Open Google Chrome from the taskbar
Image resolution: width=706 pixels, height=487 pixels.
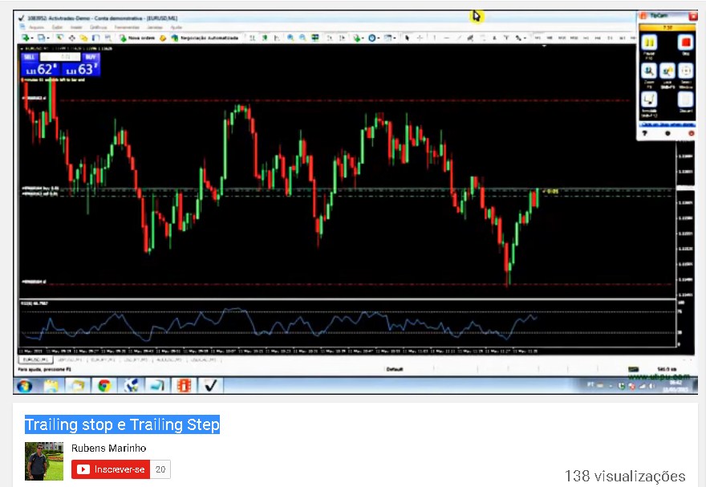[103, 386]
